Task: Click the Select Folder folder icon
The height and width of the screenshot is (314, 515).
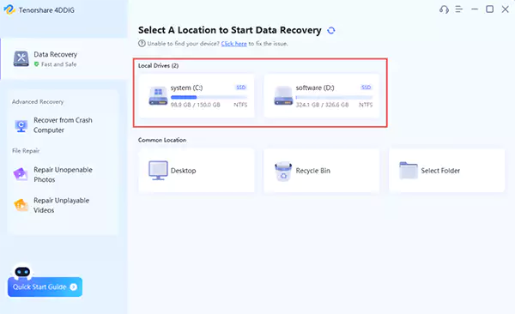Action: pyautogui.click(x=409, y=170)
